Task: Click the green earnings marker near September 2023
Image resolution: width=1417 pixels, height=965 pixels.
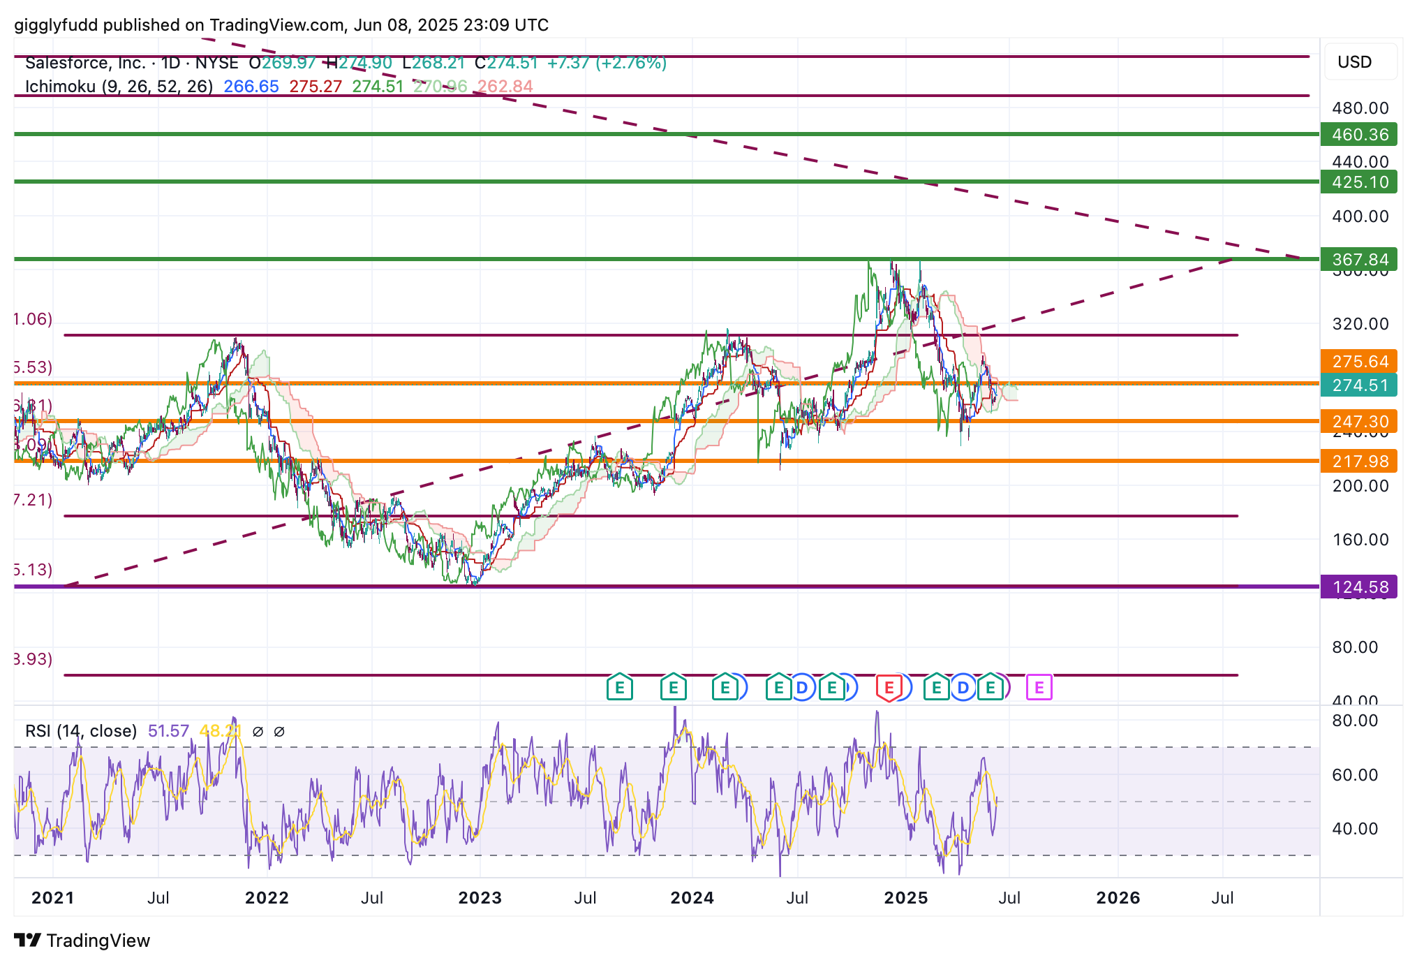Action: pyautogui.click(x=620, y=688)
